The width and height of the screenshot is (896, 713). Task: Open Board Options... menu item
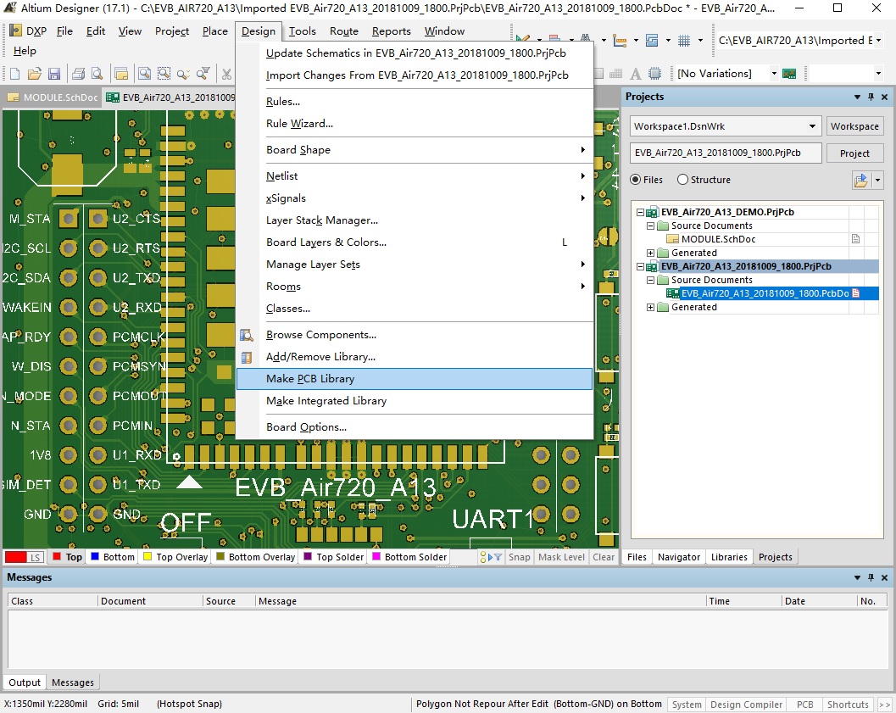point(415,426)
